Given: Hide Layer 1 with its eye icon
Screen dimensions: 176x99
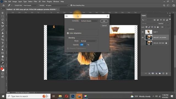Looking at the screenshot, I should click(143, 32).
